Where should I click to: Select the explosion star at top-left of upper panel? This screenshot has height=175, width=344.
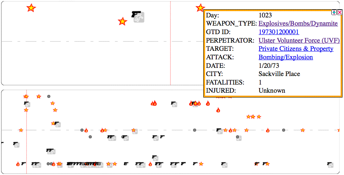click(31, 8)
